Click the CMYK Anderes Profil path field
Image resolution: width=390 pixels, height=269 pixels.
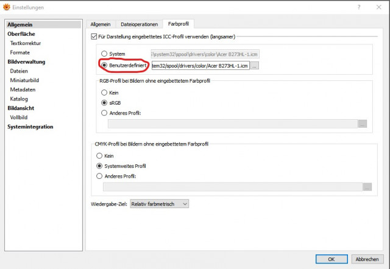pyautogui.click(x=233, y=187)
